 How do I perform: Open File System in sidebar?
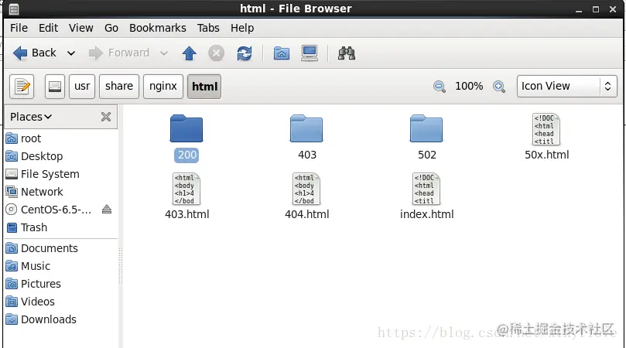click(x=61, y=174)
